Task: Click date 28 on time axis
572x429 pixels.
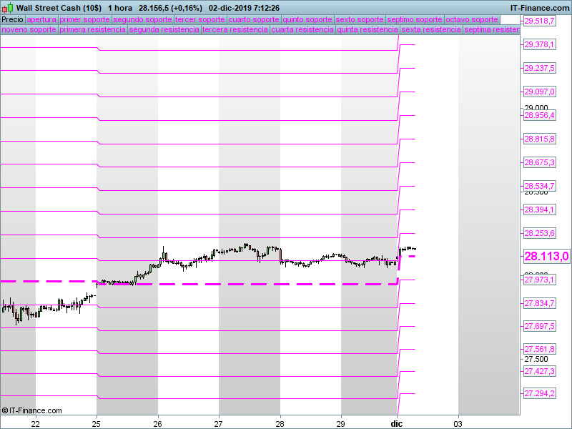Action: tap(280, 424)
